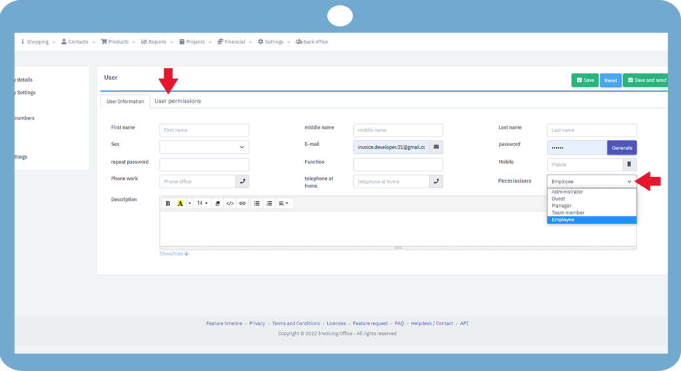Image resolution: width=681 pixels, height=371 pixels.
Task: Click the Generate password button
Action: pyautogui.click(x=622, y=147)
